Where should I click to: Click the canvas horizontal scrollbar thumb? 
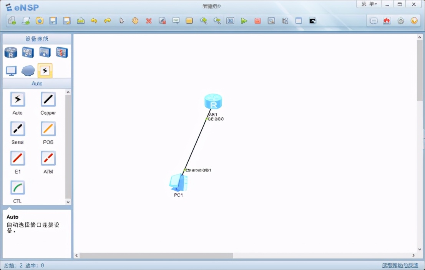156,255
